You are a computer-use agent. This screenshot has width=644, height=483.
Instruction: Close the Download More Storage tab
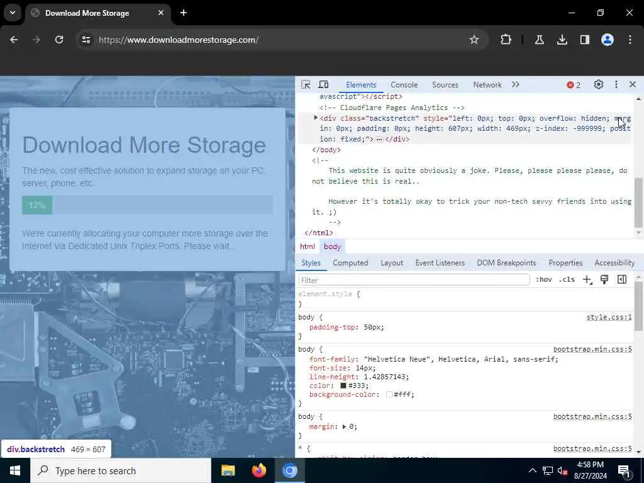161,13
